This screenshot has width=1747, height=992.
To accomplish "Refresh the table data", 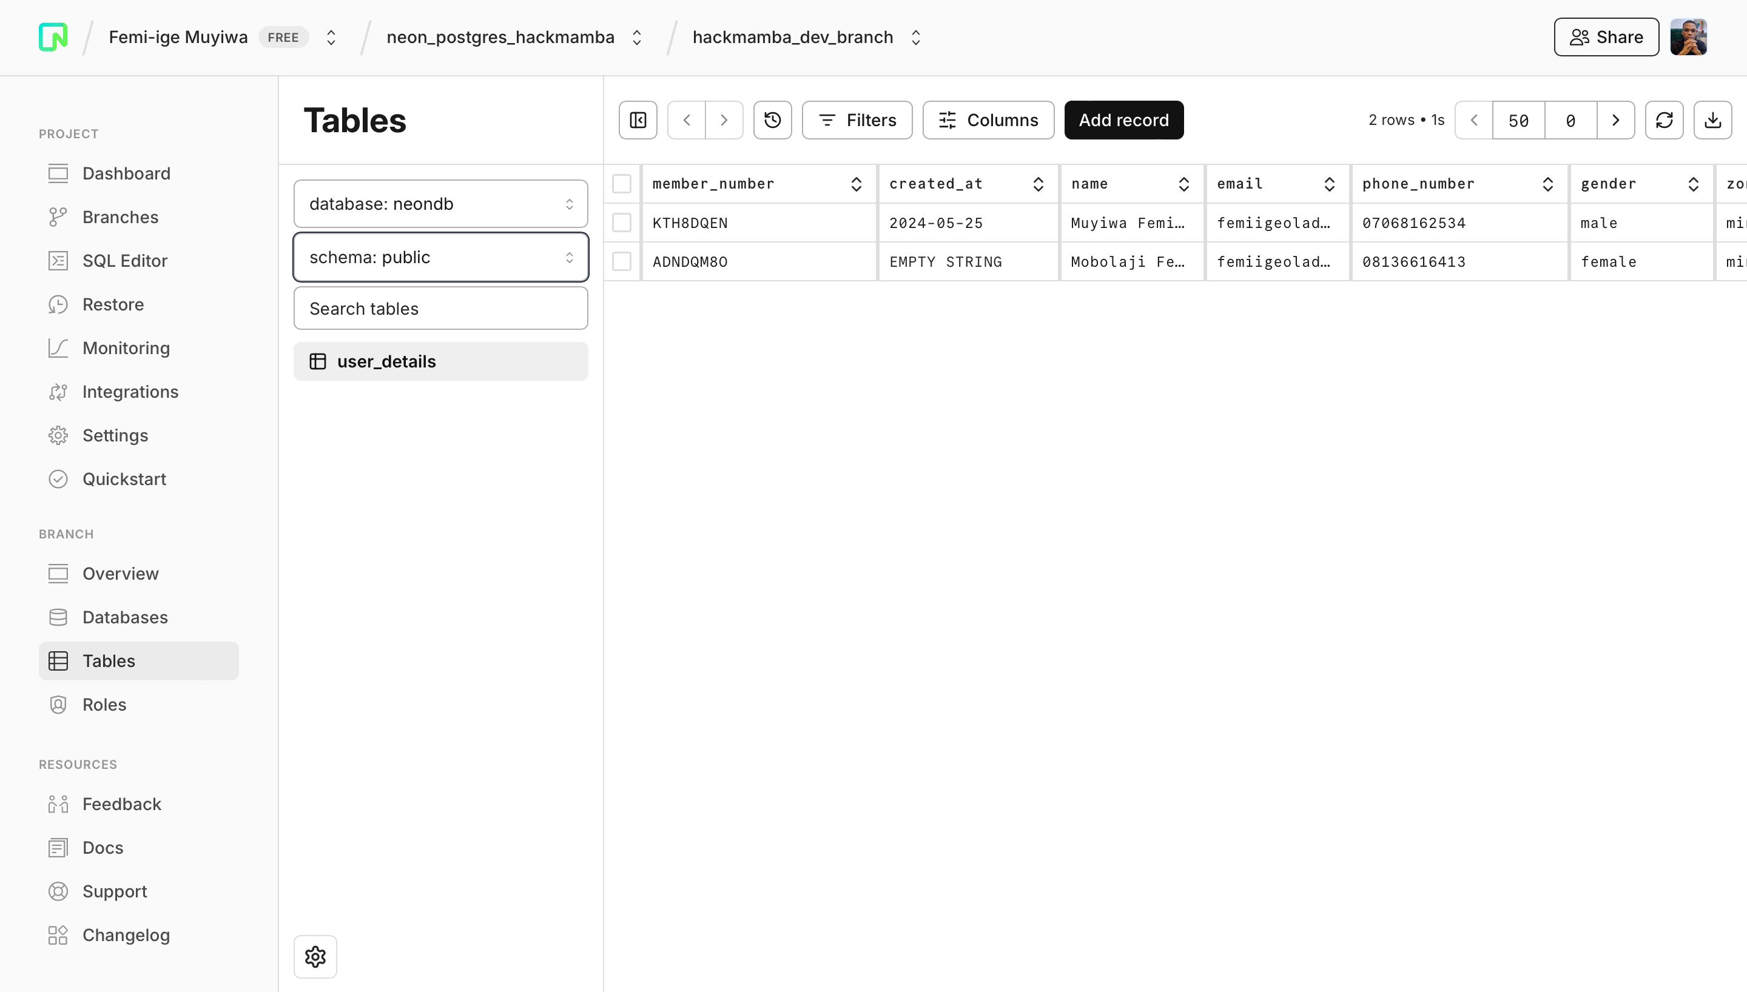I will 1664,120.
